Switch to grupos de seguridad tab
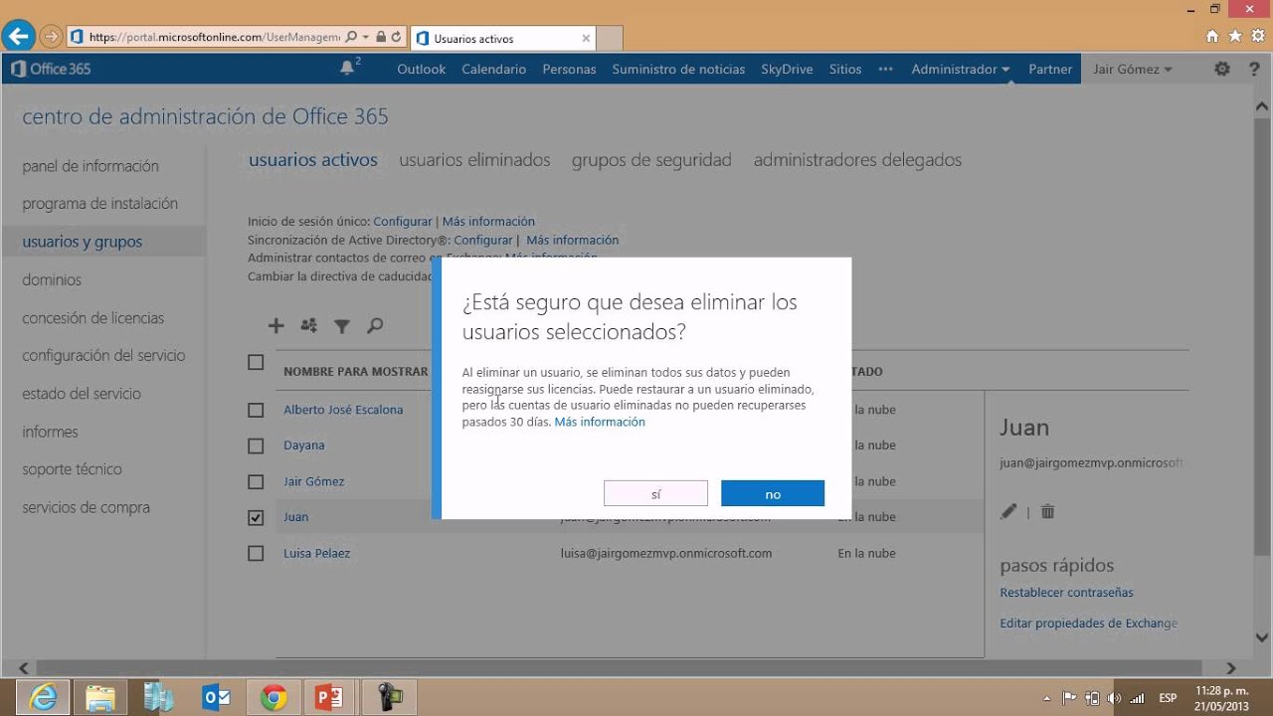The width and height of the screenshot is (1273, 716). 651,160
